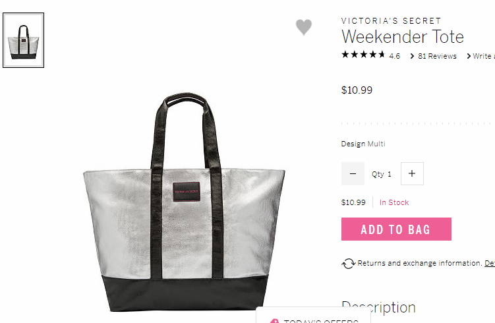The image size is (495, 323).
Task: Open the returns Details link
Action: coord(490,263)
